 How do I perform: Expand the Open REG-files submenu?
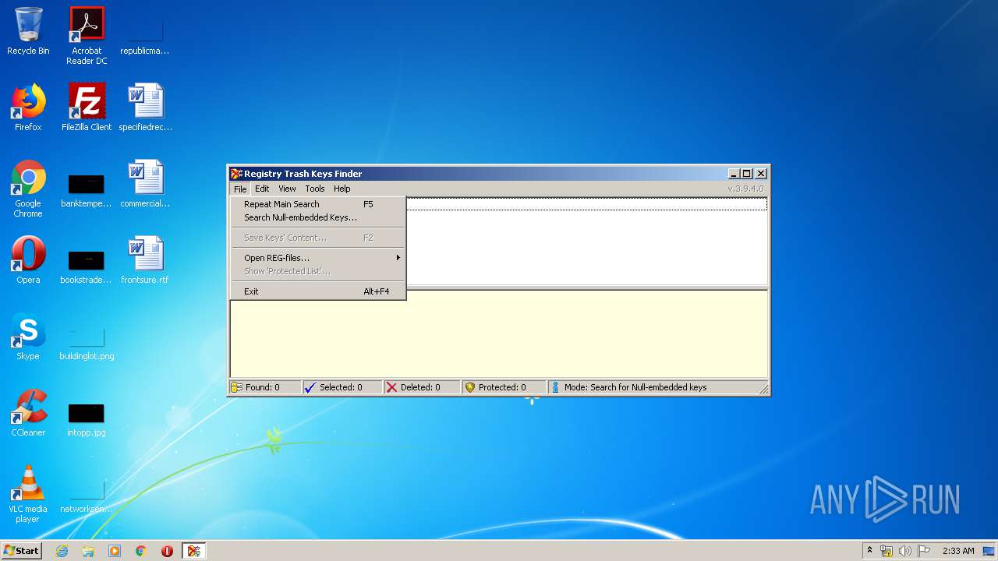(x=318, y=258)
